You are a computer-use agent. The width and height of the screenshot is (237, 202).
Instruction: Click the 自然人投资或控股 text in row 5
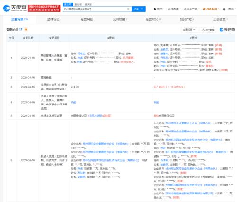pos(100,116)
